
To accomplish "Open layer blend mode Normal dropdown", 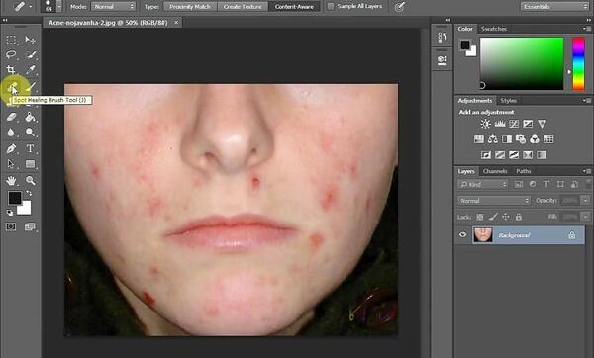I will pyautogui.click(x=494, y=201).
